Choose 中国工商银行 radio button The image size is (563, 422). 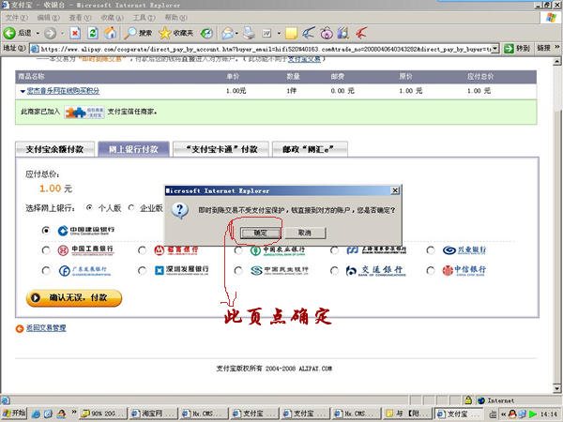coord(46,250)
